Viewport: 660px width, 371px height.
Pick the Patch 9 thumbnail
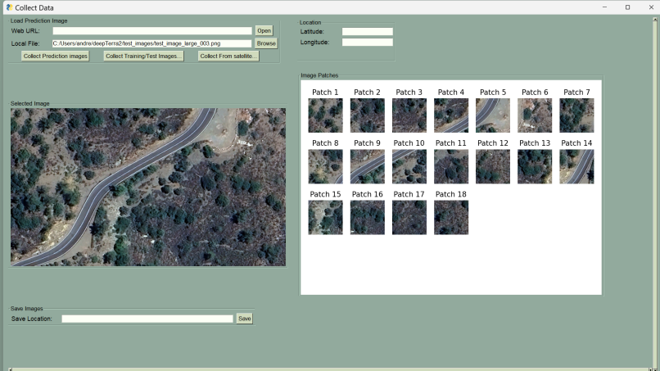coord(367,166)
